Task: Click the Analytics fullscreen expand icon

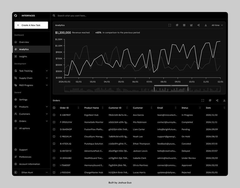Action: [x=170, y=25]
